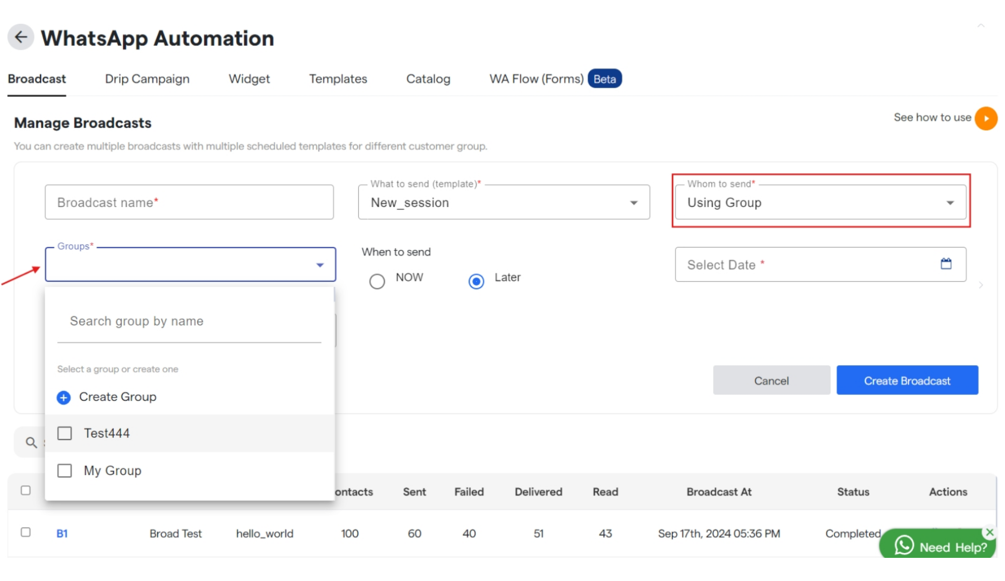Collapse the panel with top-right chevron
The height and width of the screenshot is (581, 1005).
tap(981, 25)
